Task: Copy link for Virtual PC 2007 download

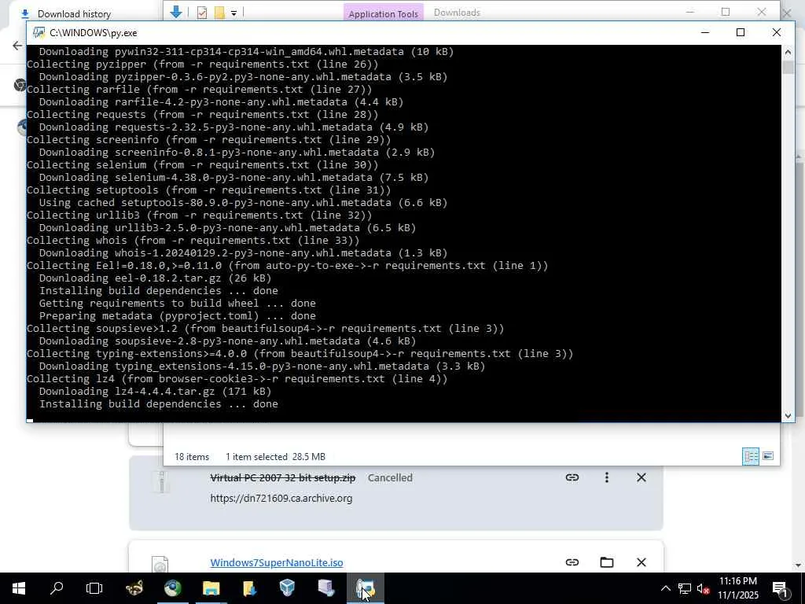Action: 572,477
